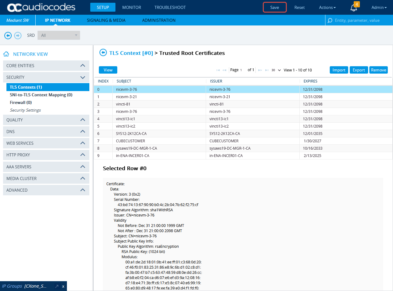The image size is (393, 291).
Task: Select row with subject SYS12-2K12CA-CA
Action: pyautogui.click(x=243, y=133)
